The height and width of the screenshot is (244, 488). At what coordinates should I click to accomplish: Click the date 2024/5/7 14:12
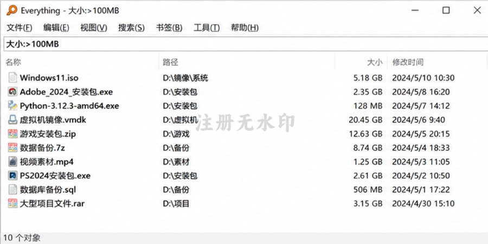coord(421,106)
